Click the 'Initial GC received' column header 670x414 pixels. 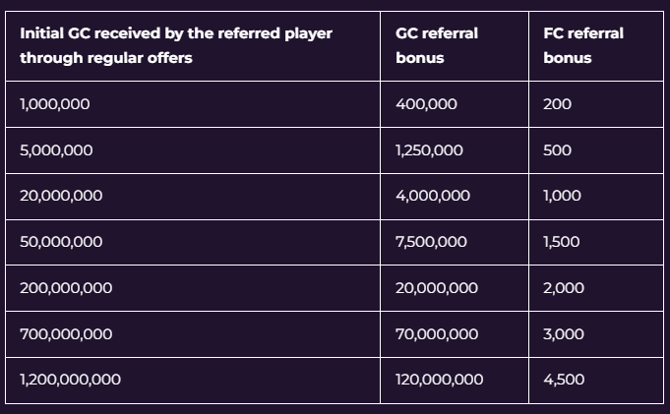click(176, 45)
